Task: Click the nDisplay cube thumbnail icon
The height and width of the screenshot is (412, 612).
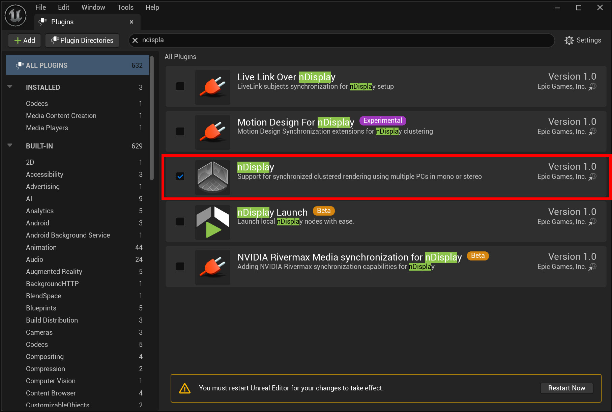Action: (213, 177)
